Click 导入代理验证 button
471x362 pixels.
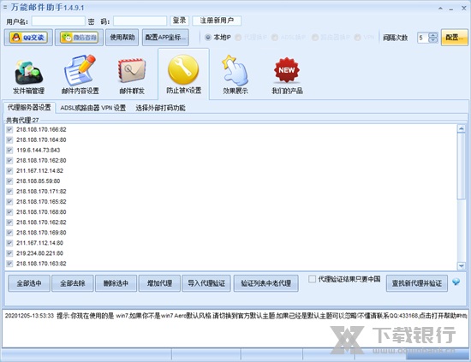point(206,283)
